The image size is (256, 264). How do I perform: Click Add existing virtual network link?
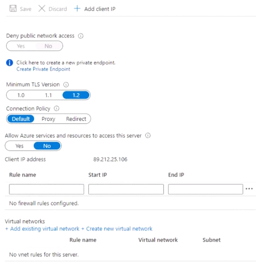[x=42, y=229]
